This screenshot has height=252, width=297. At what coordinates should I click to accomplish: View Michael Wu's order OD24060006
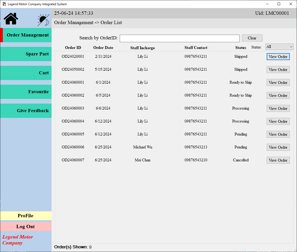278,147
